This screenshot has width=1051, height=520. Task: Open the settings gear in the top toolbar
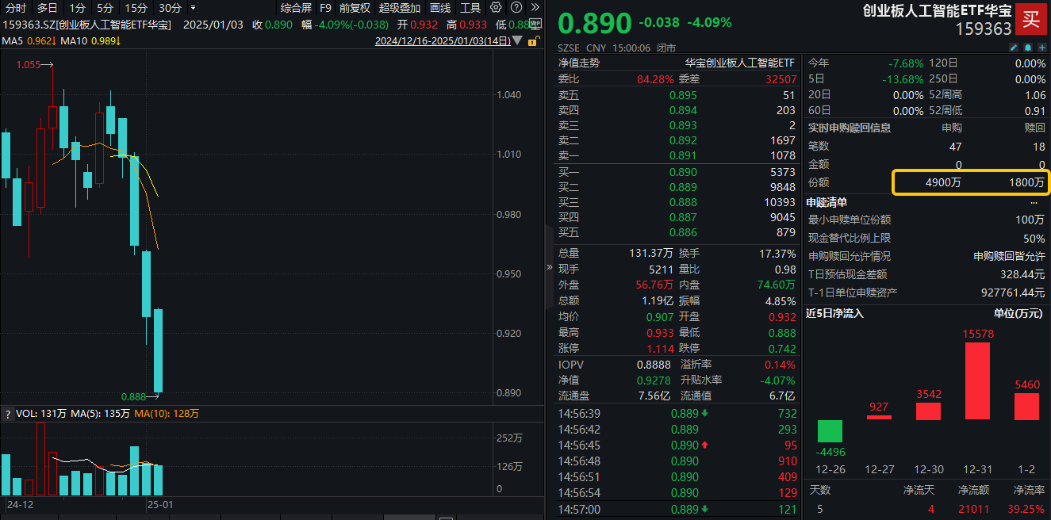(x=496, y=7)
